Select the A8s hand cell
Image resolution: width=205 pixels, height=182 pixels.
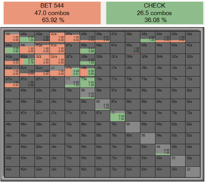pyautogui.click(x=102, y=37)
